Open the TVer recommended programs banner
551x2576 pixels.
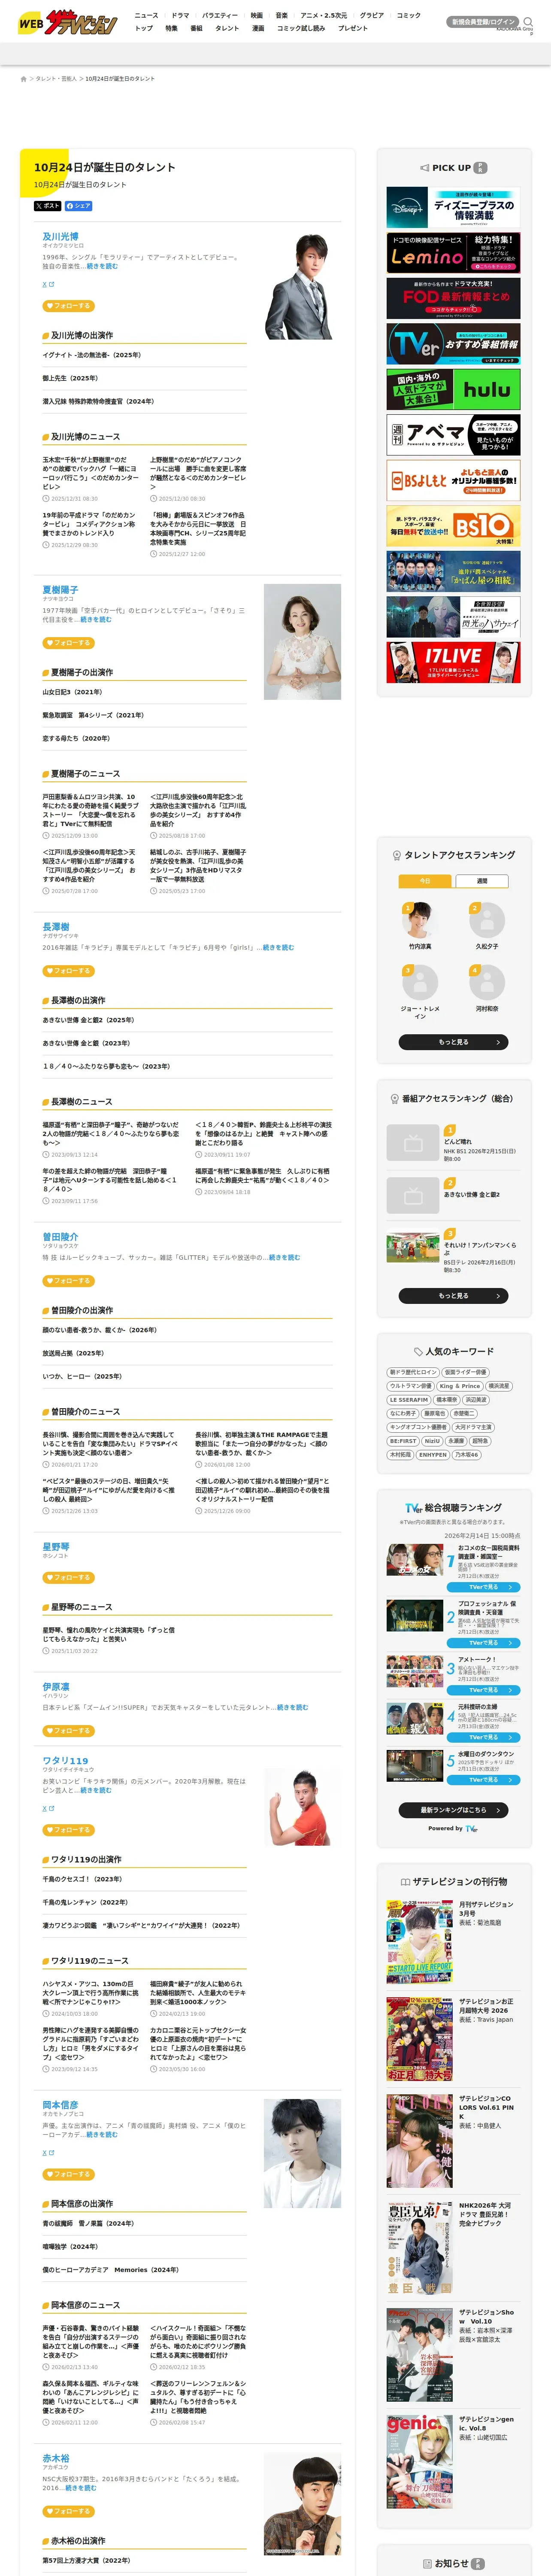pyautogui.click(x=453, y=344)
